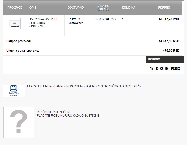The width and height of the screenshot is (187, 145).
Task: Click the Količina column header
Action: pyautogui.click(x=128, y=8)
